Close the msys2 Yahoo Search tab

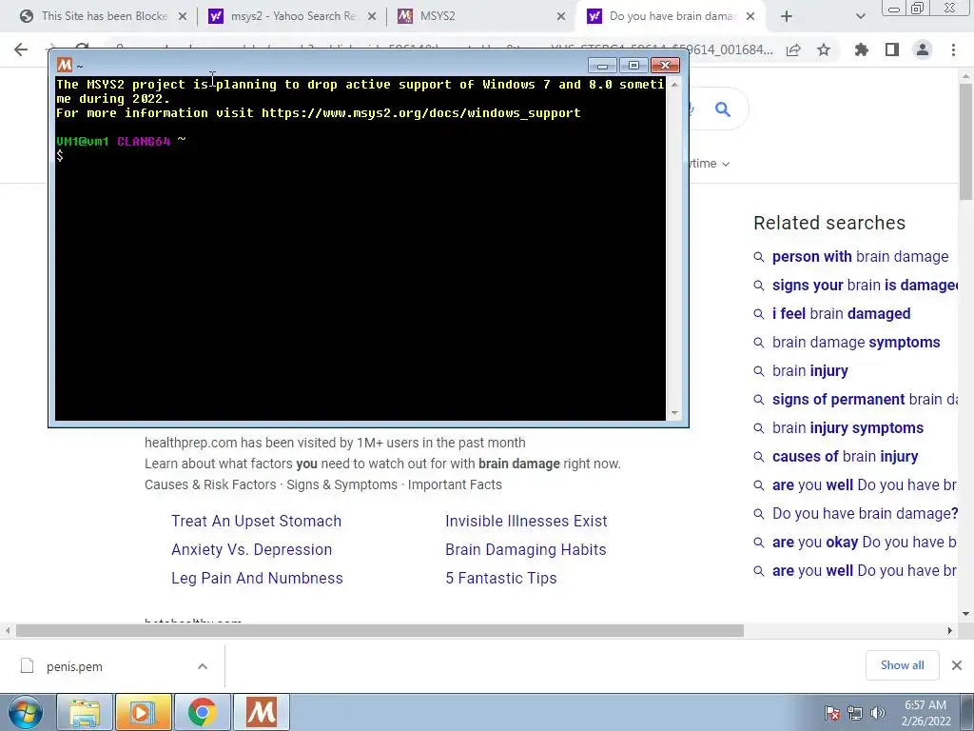372,17
